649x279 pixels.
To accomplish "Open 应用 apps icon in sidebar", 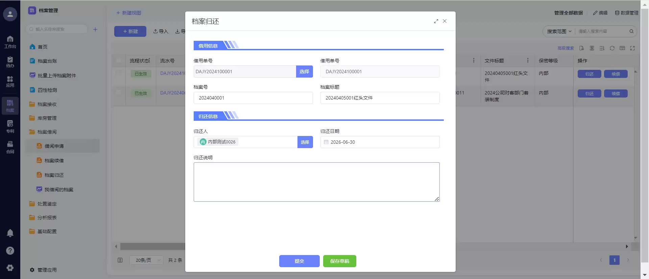I will point(10,81).
